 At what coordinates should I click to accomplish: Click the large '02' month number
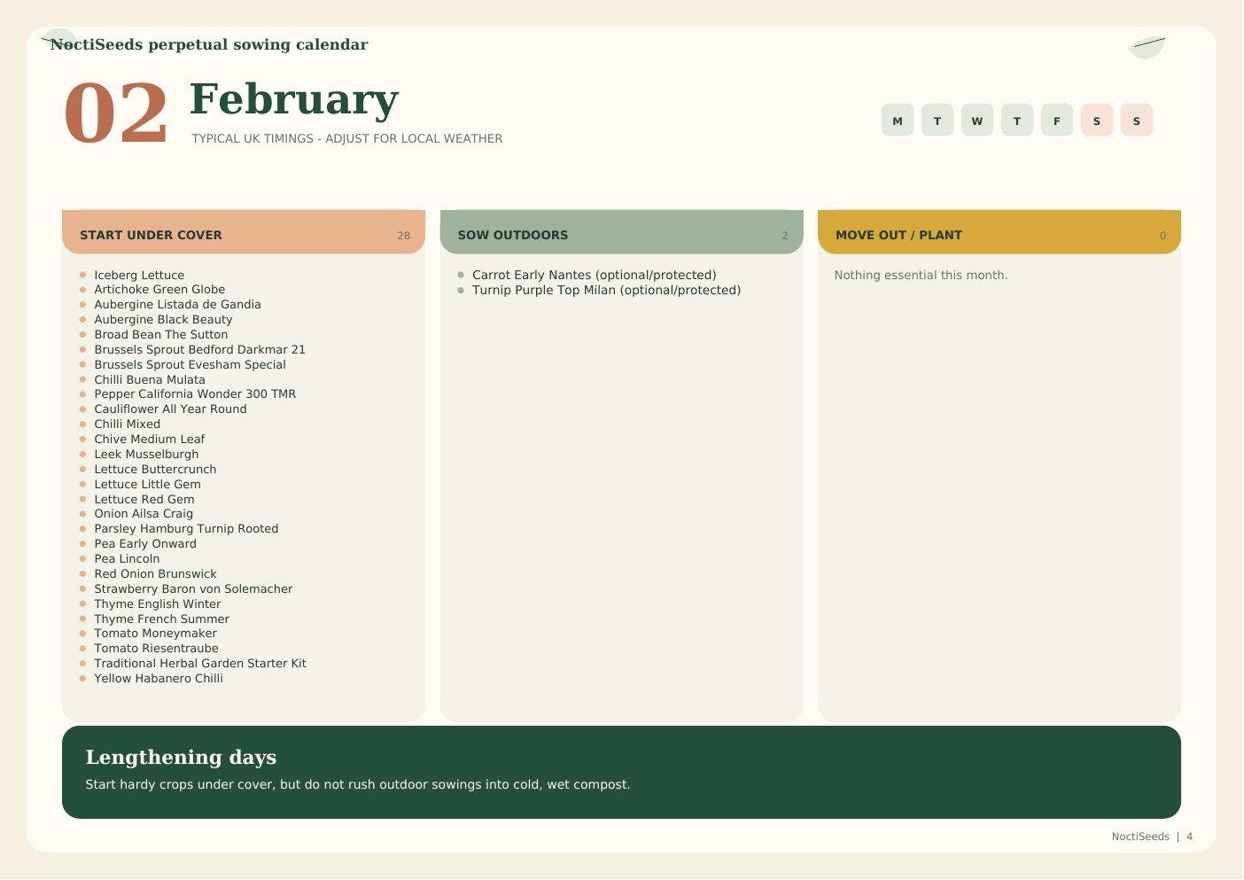pyautogui.click(x=115, y=113)
